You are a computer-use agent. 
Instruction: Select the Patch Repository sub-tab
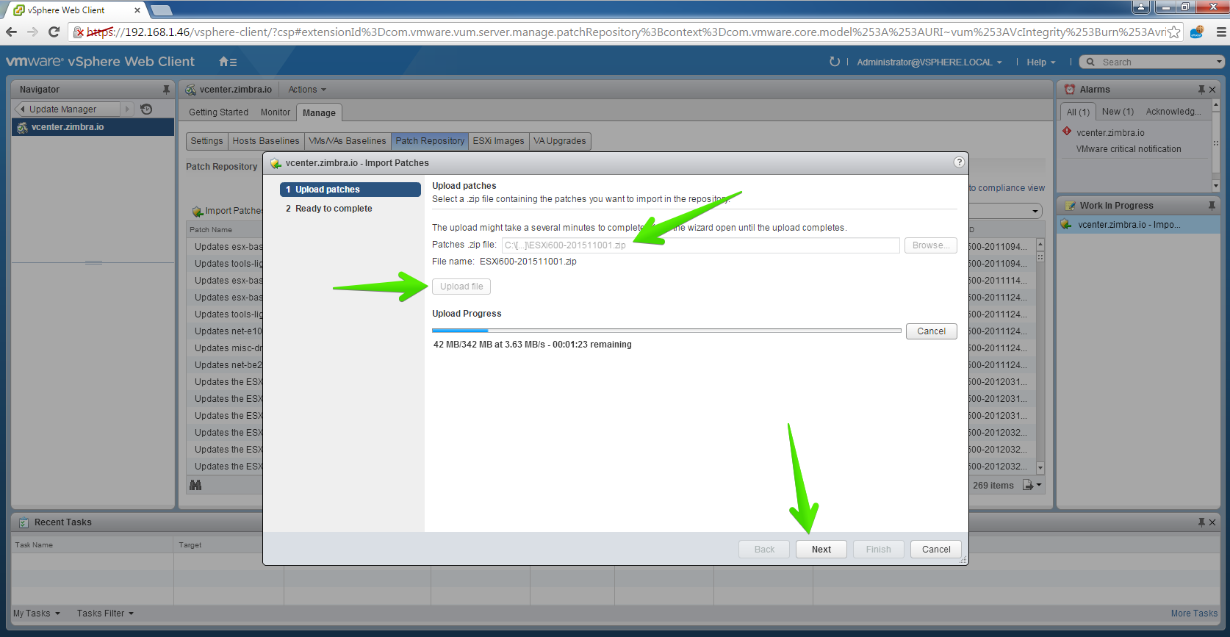tap(430, 141)
